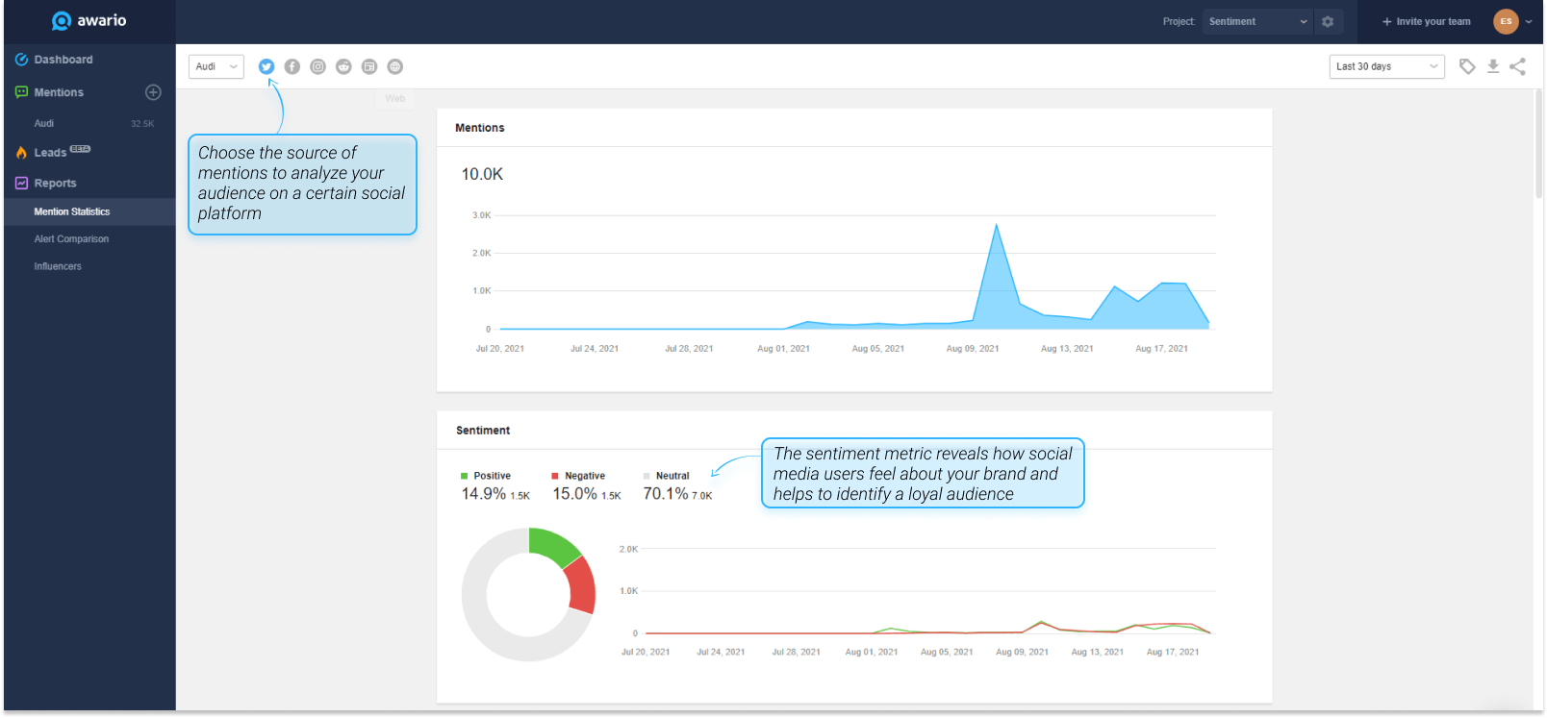Screen dimensions: 1547x718
Task: Toggle Positive sentiment legend
Action: 486,476
